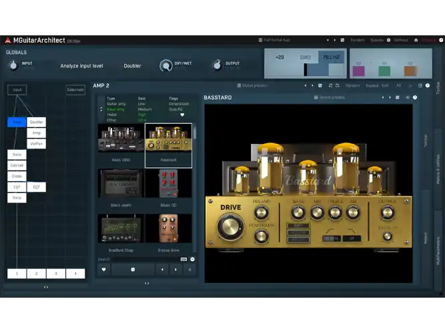Toggle the favorites heart filter under Flags
The width and height of the screenshot is (445, 333).
tap(182, 115)
